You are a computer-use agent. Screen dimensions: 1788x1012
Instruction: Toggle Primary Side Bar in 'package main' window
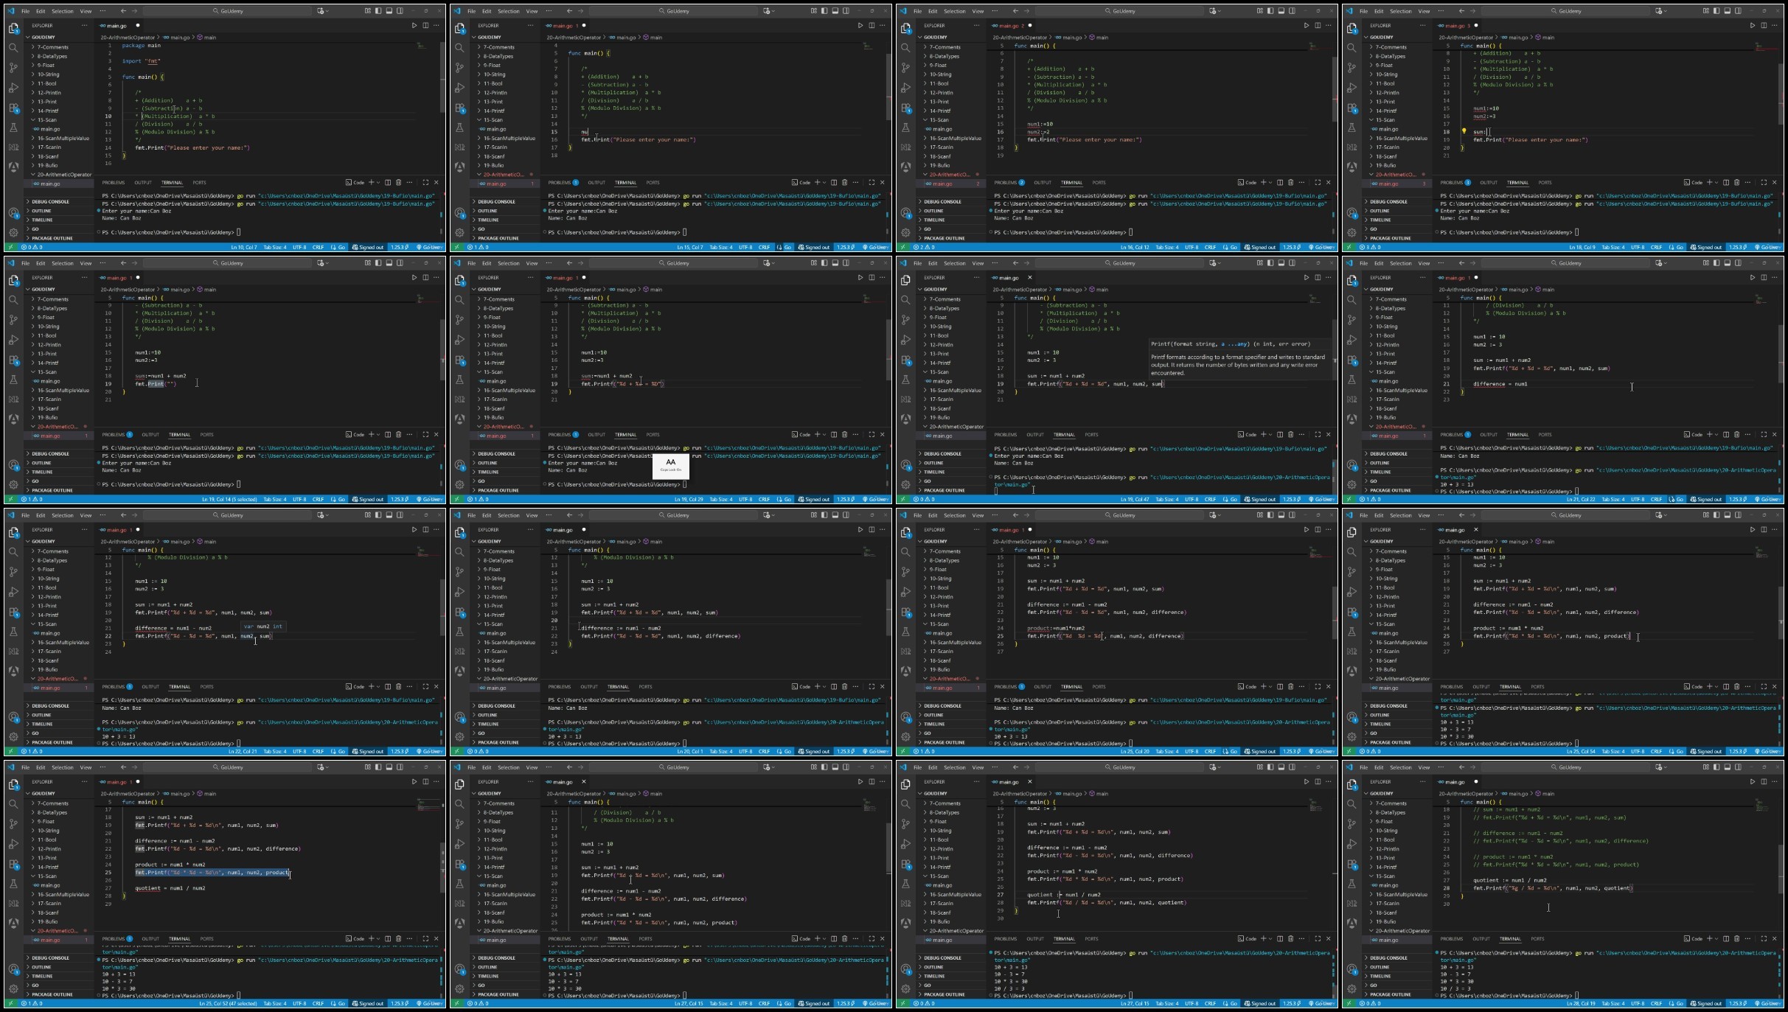378,11
